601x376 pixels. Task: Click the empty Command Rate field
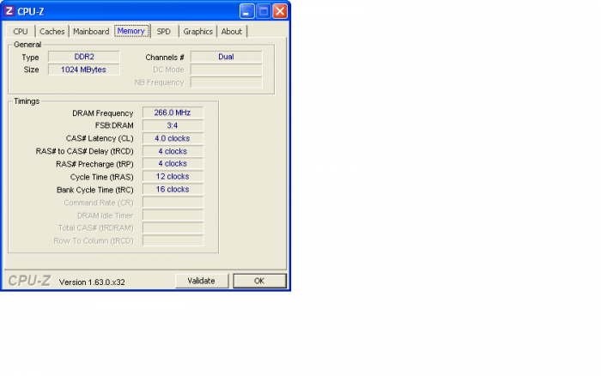coord(173,202)
